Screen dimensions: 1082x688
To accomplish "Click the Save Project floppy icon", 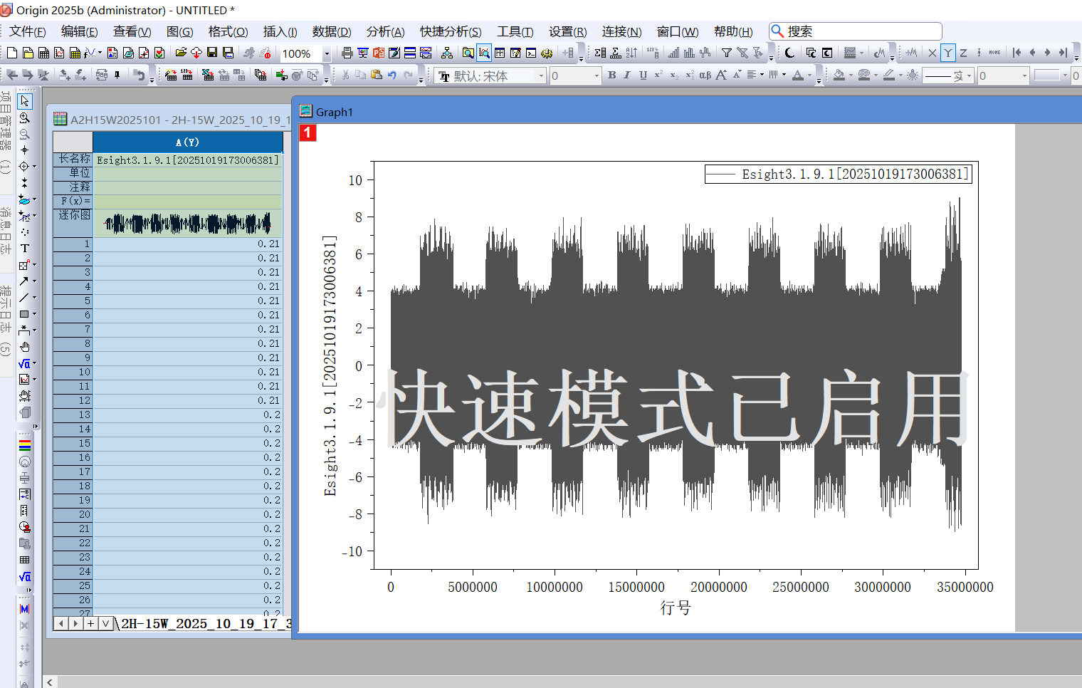I will point(212,53).
